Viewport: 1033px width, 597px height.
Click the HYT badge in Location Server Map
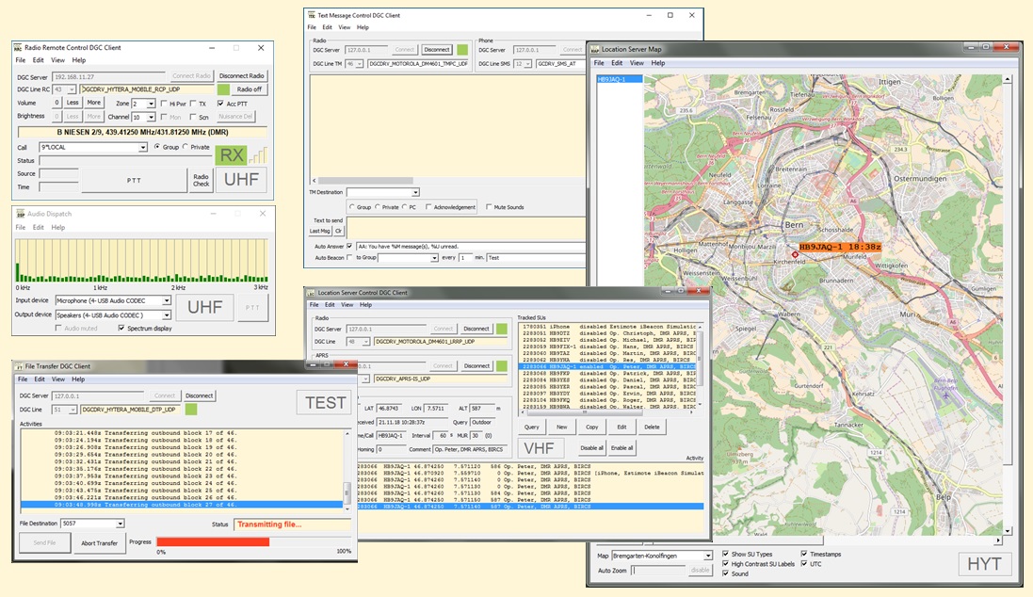pyautogui.click(x=987, y=564)
